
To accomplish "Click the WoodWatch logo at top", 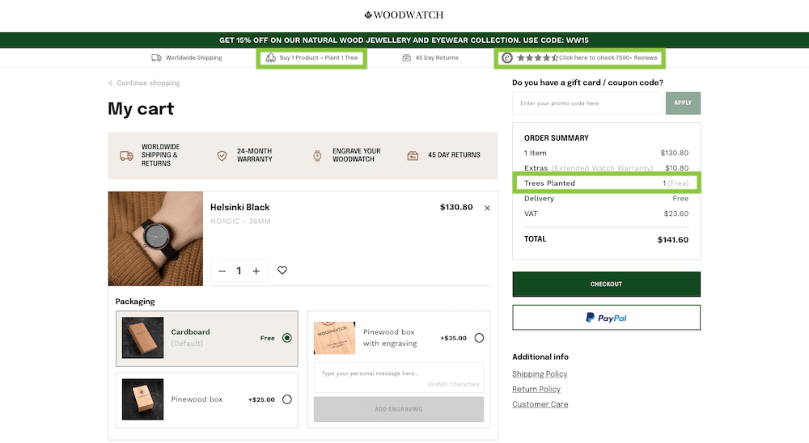I will [404, 15].
